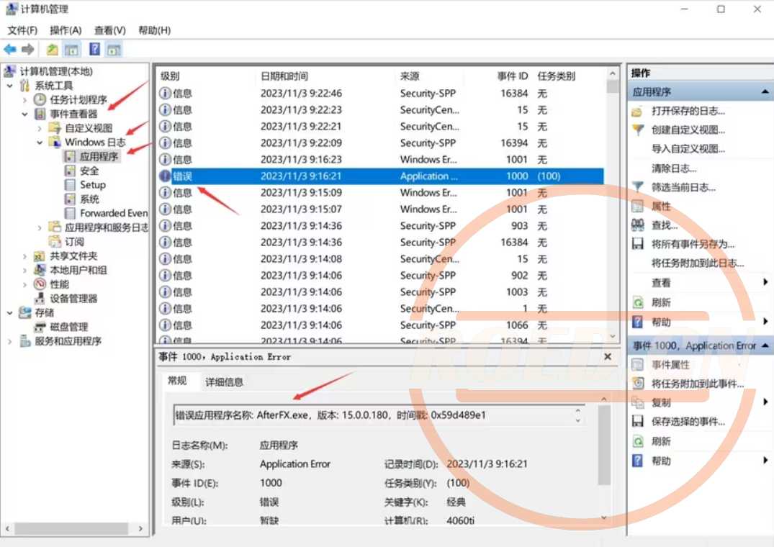Image resolution: width=774 pixels, height=547 pixels.
Task: Expand the 共享文件夹 node
Action: [x=25, y=256]
